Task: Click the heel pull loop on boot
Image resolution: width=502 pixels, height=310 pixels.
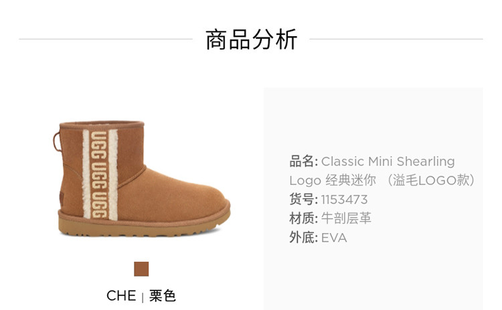Action: click(57, 141)
